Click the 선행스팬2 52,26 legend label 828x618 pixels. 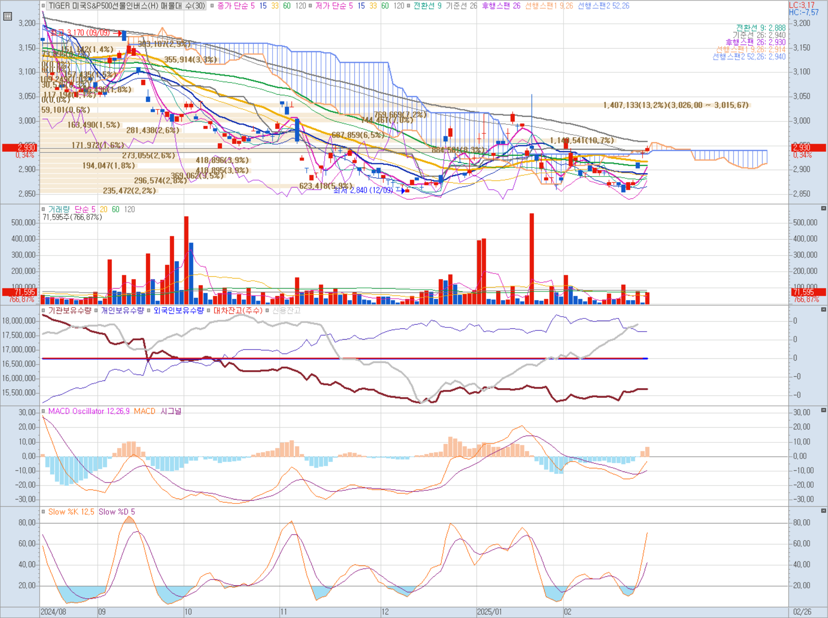click(x=603, y=6)
